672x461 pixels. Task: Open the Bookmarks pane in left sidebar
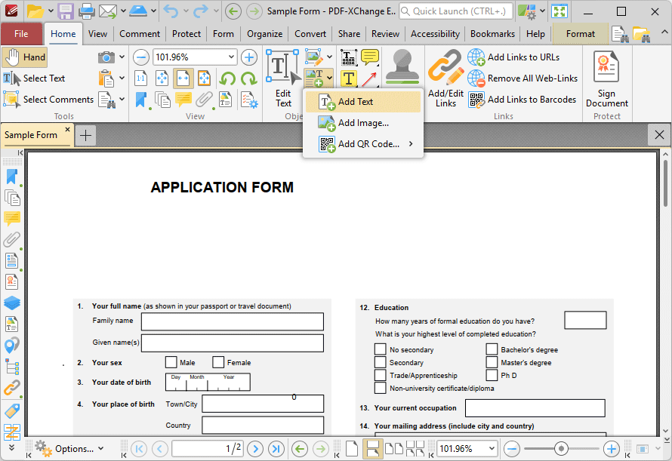12,177
